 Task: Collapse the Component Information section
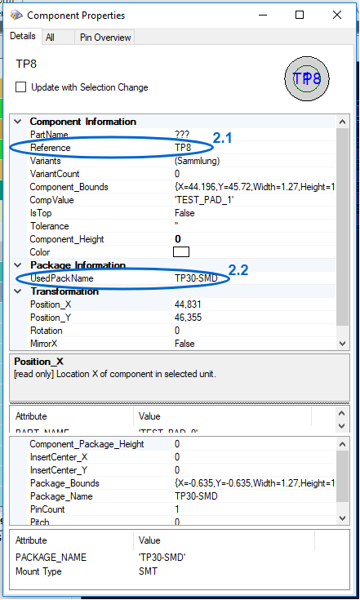18,122
